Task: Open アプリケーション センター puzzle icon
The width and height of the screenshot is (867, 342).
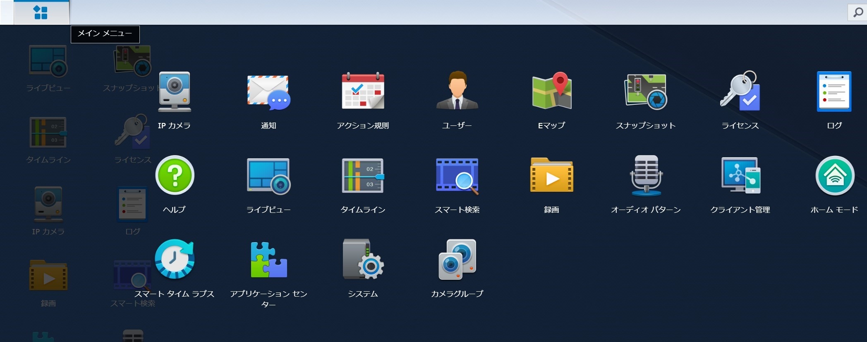Action: point(268,260)
